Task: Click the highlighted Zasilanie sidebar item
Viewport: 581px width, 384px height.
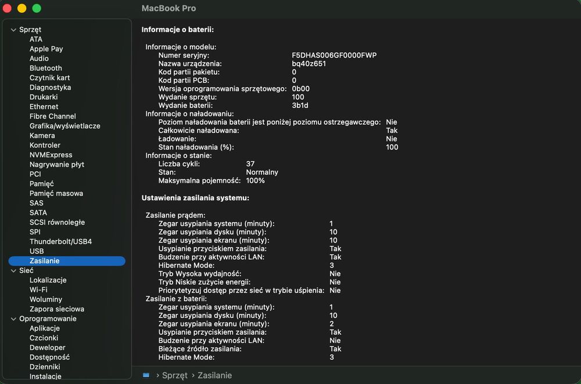Action: click(44, 261)
